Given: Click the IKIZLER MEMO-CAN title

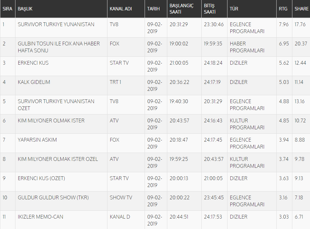Looking at the screenshot, I should [40, 217].
